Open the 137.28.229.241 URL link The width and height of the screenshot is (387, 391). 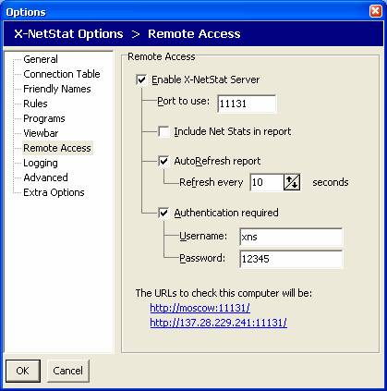click(x=219, y=323)
